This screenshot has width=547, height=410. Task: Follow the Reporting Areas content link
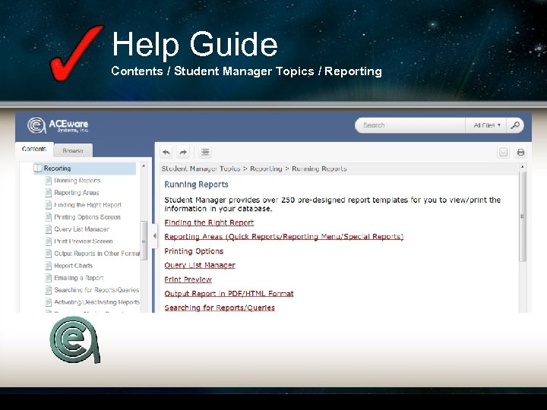tap(284, 236)
